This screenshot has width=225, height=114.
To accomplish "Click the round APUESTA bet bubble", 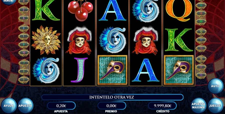I will click(x=25, y=105).
